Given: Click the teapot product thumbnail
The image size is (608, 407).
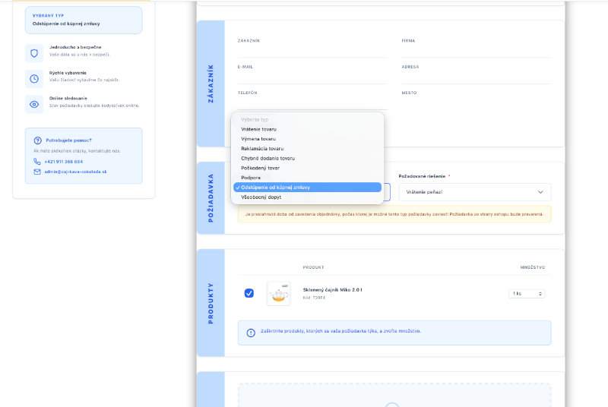Looking at the screenshot, I should pyautogui.click(x=278, y=294).
